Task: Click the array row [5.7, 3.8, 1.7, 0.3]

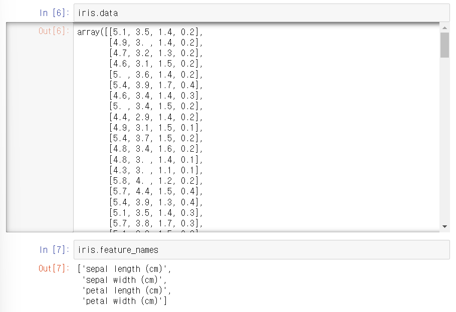Action: pos(155,223)
